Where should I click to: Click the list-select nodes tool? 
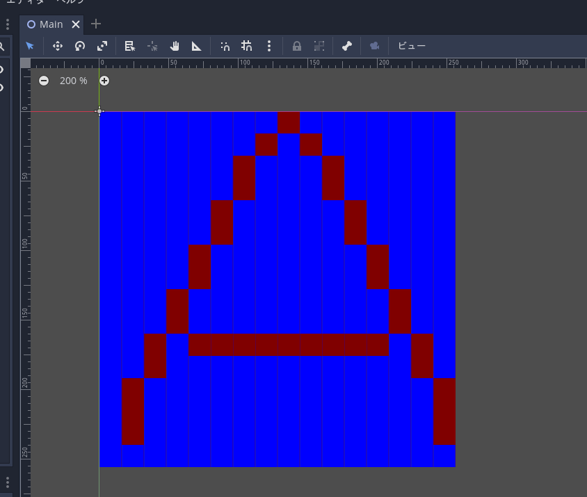point(130,46)
